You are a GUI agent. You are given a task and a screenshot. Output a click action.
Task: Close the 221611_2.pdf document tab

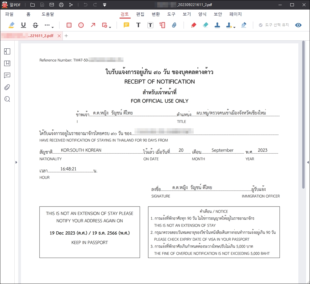59,36
